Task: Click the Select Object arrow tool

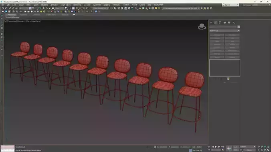Action: coord(30,8)
